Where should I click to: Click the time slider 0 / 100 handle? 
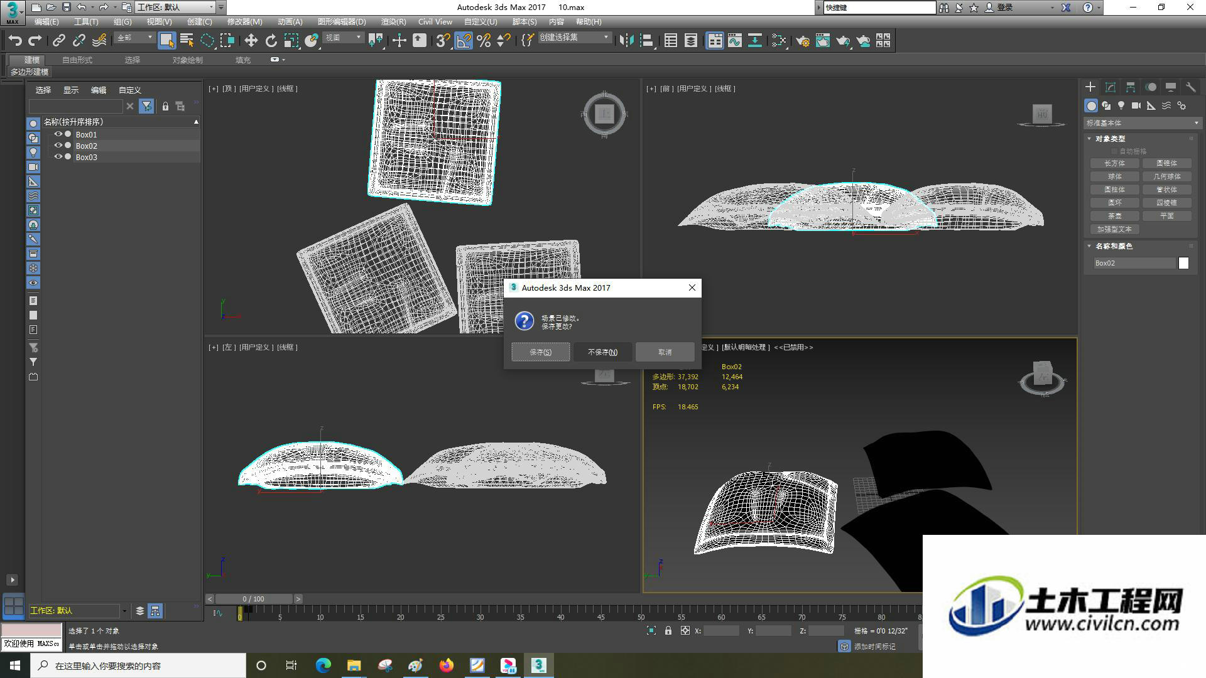click(x=254, y=600)
